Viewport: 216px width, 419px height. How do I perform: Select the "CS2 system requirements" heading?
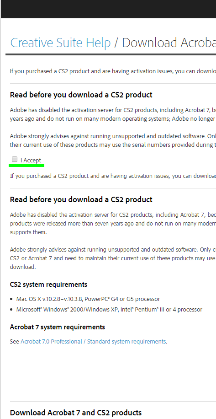[48, 285]
